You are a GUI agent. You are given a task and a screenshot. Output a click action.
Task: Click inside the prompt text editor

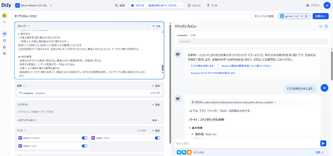point(89,52)
